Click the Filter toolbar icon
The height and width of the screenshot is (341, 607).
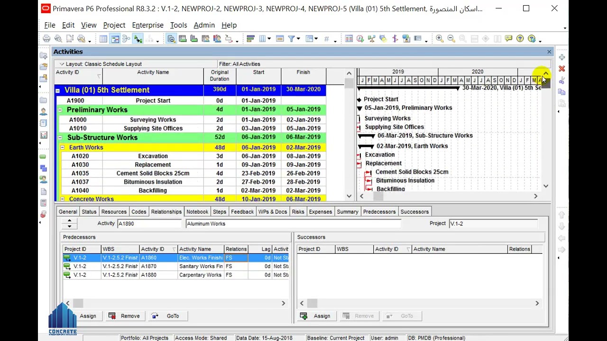[292, 39]
